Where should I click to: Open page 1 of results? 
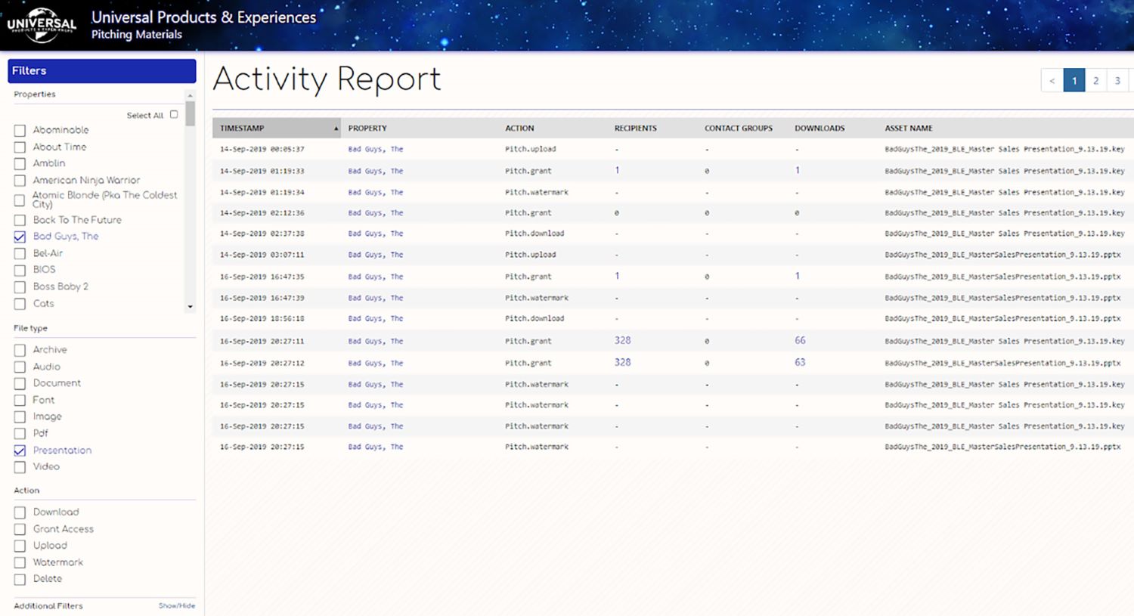[1074, 80]
